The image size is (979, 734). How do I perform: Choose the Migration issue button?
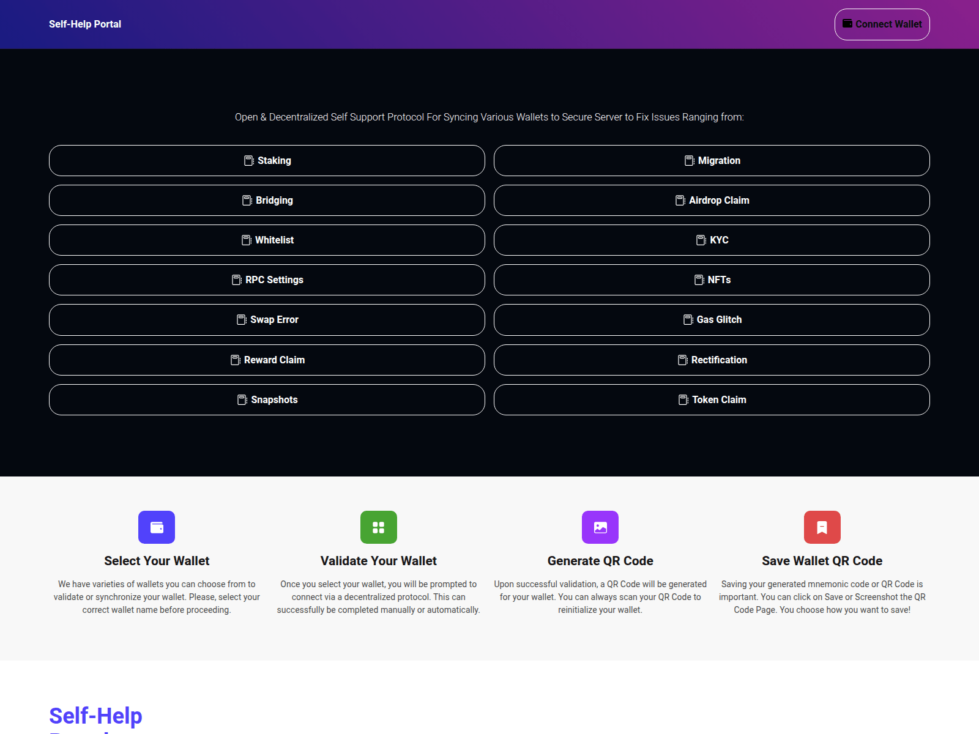tap(712, 161)
